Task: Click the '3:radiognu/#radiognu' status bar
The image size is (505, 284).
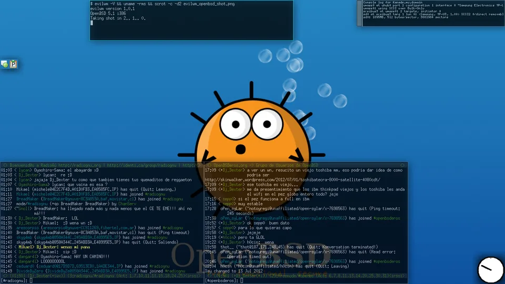Action: (103, 276)
